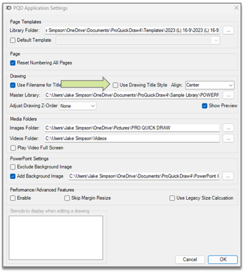Click the 'Master Library:' label
Screen dimensions: 245x272
tap(25, 95)
